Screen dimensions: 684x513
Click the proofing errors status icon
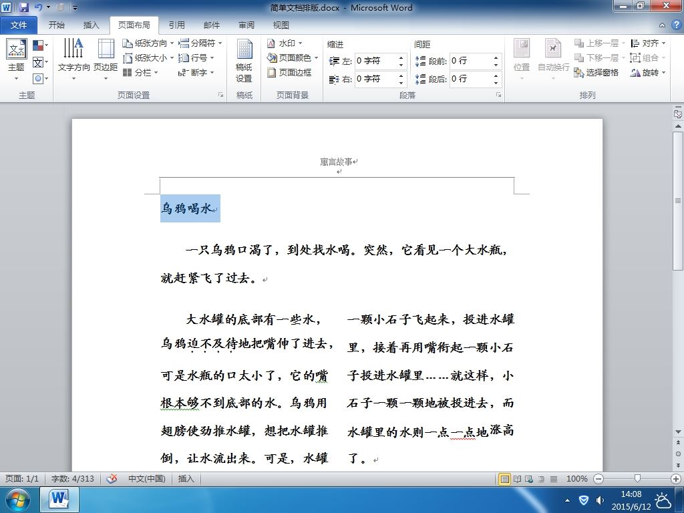112,478
